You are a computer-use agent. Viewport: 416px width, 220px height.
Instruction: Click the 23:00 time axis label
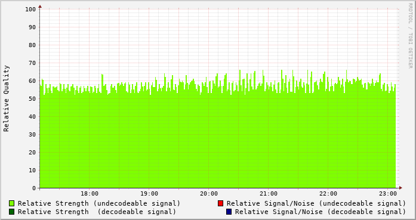click(388, 194)
